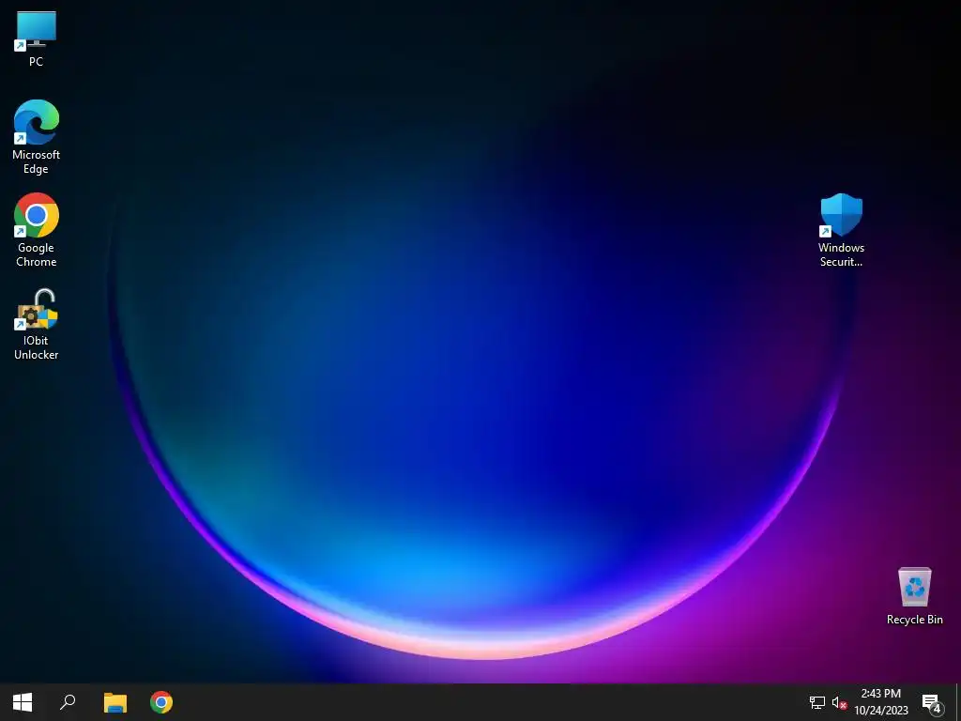Open network status tray icon
Image resolution: width=961 pixels, height=721 pixels.
(817, 702)
